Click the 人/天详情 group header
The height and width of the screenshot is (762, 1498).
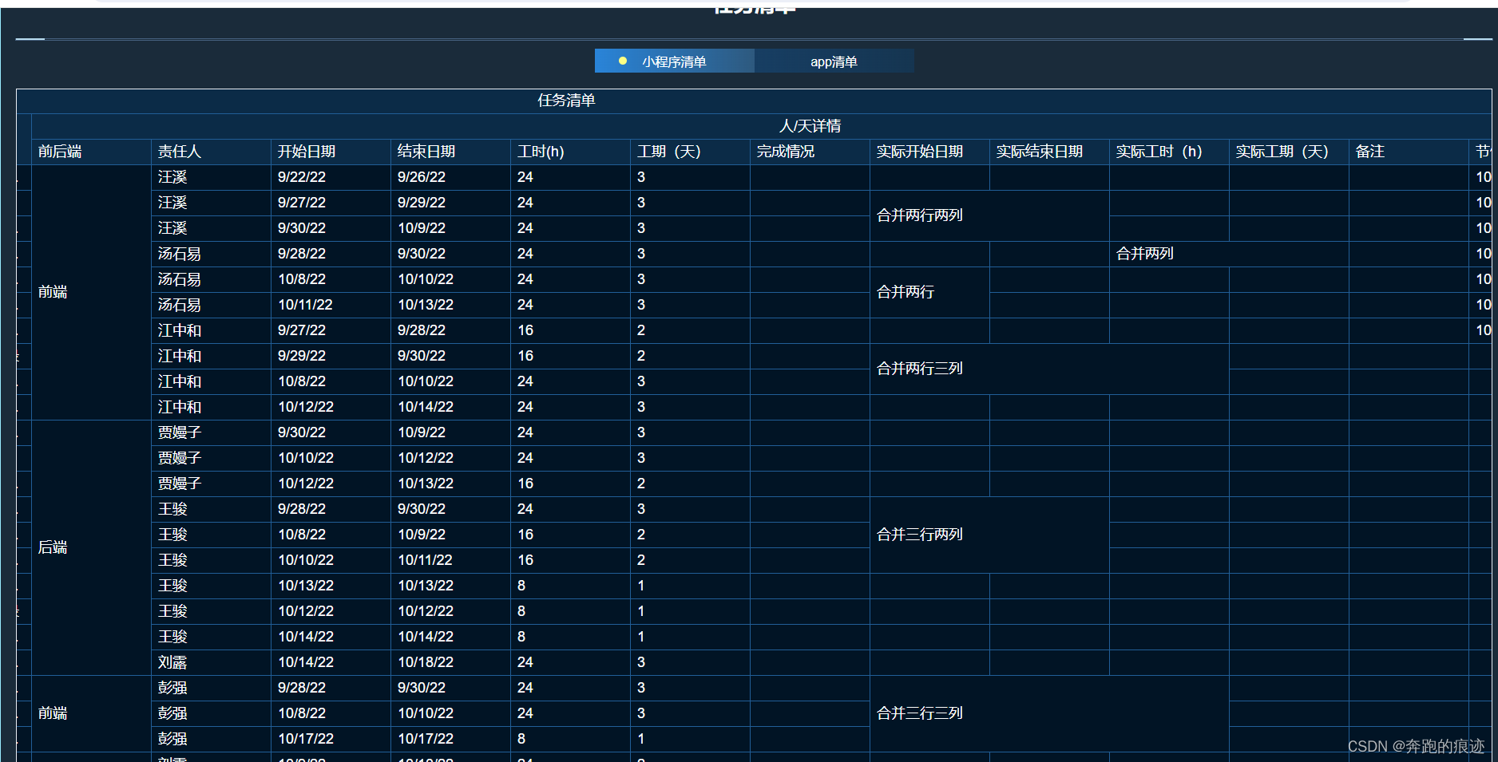[x=810, y=126]
